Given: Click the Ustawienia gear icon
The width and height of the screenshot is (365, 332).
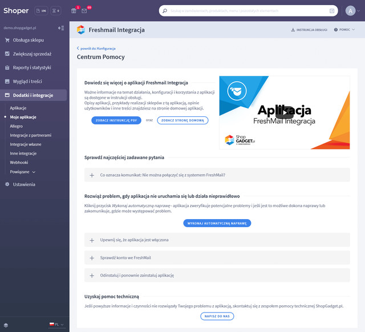Looking at the screenshot, I should tap(7, 184).
